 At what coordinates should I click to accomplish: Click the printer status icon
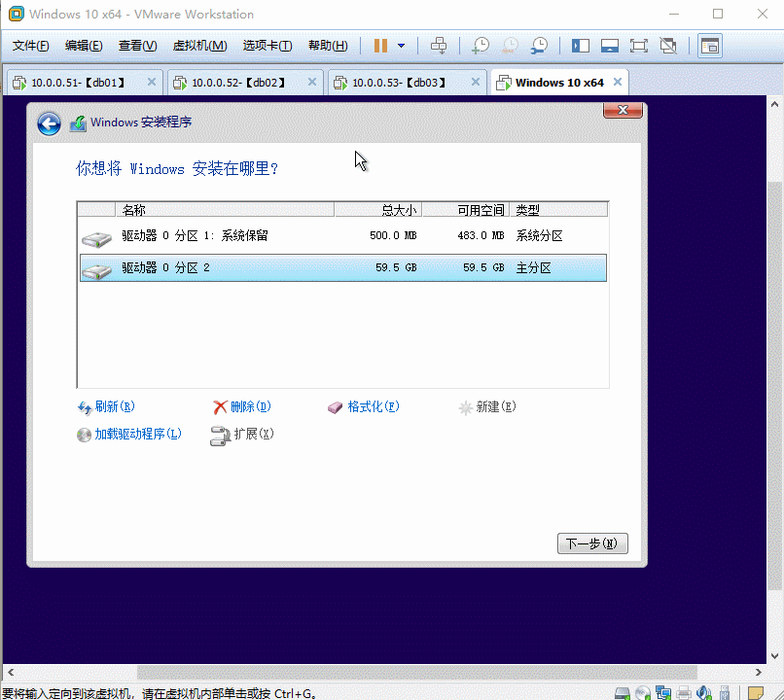684,693
